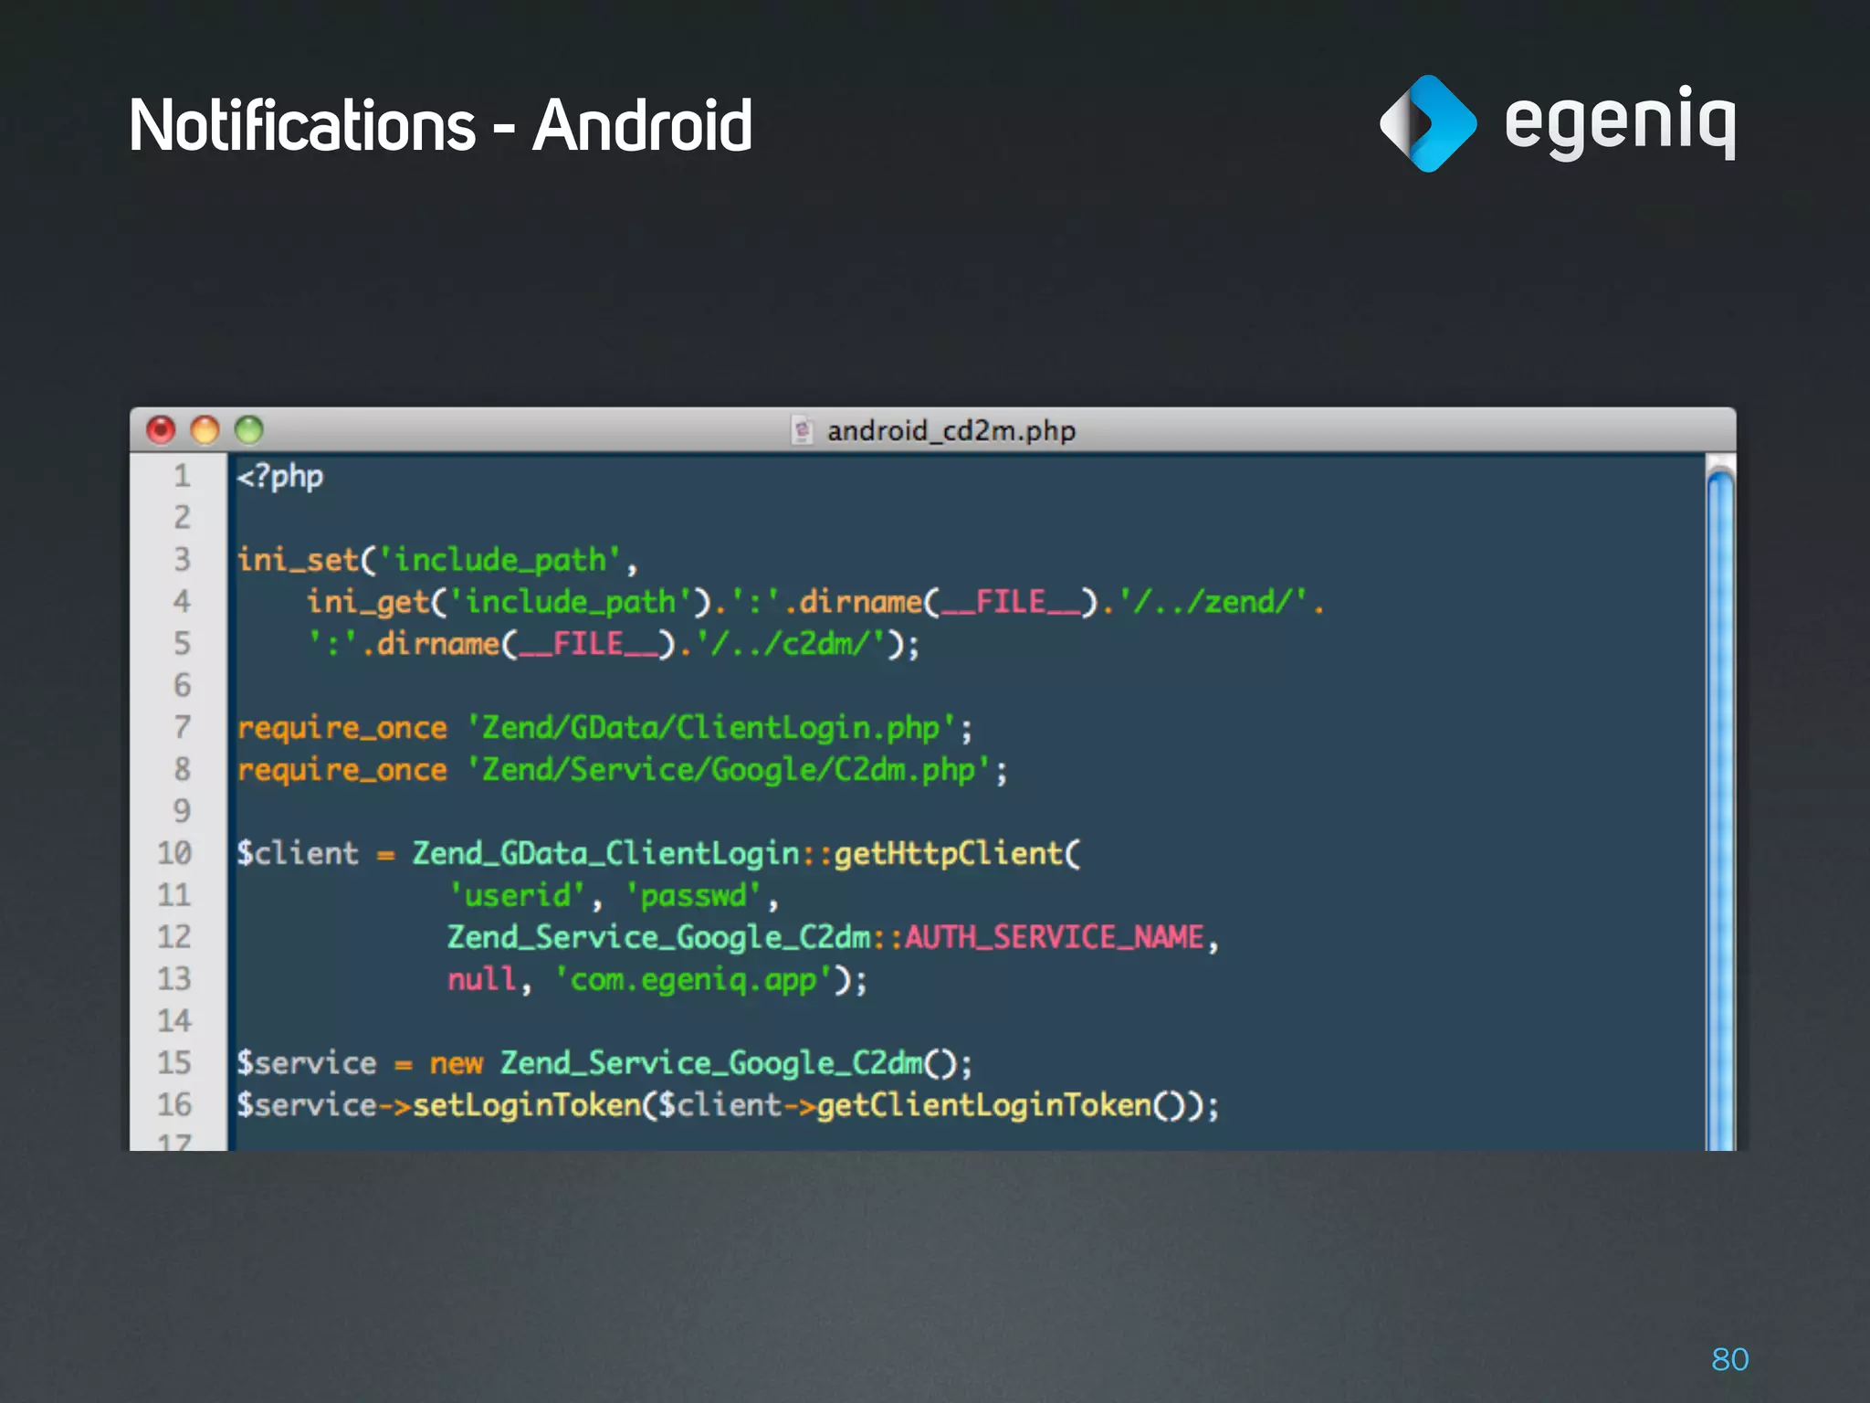Screen dimensions: 1870x1403
Task: Click line number 1 in the gutter
Action: 183,476
